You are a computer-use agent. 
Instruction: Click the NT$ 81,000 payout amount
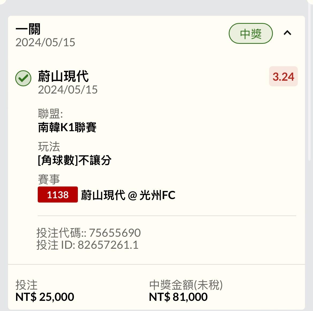(x=178, y=297)
